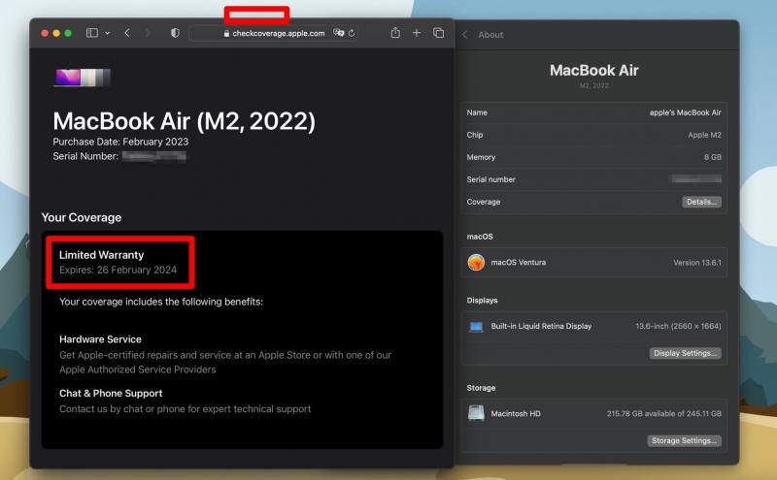
Task: Click the macOS Ventura icon
Action: (476, 262)
